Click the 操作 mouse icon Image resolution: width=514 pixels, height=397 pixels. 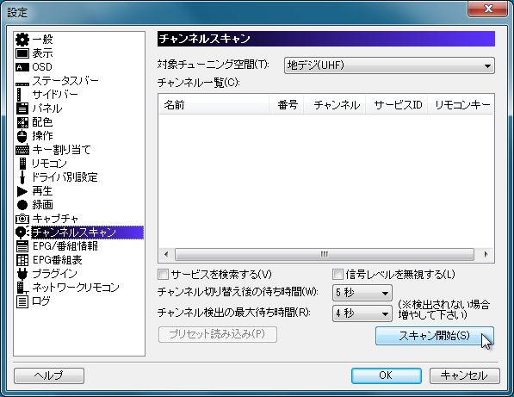click(22, 136)
